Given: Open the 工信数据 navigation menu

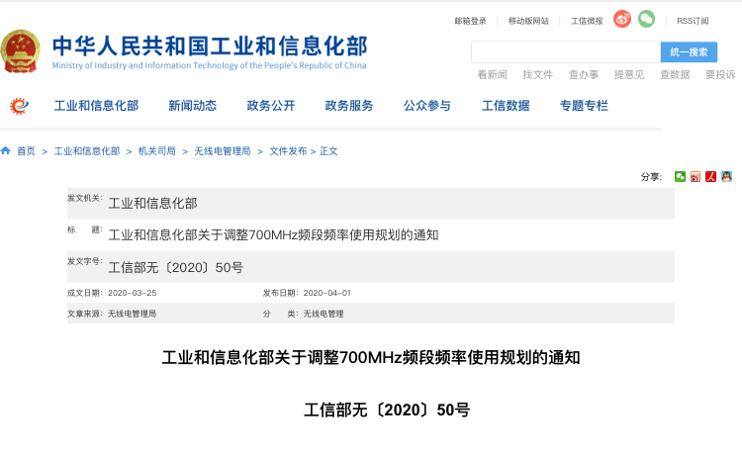Looking at the screenshot, I should (x=506, y=106).
